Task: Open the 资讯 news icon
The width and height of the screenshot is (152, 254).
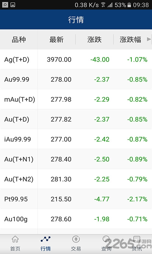Action: (x=137, y=239)
